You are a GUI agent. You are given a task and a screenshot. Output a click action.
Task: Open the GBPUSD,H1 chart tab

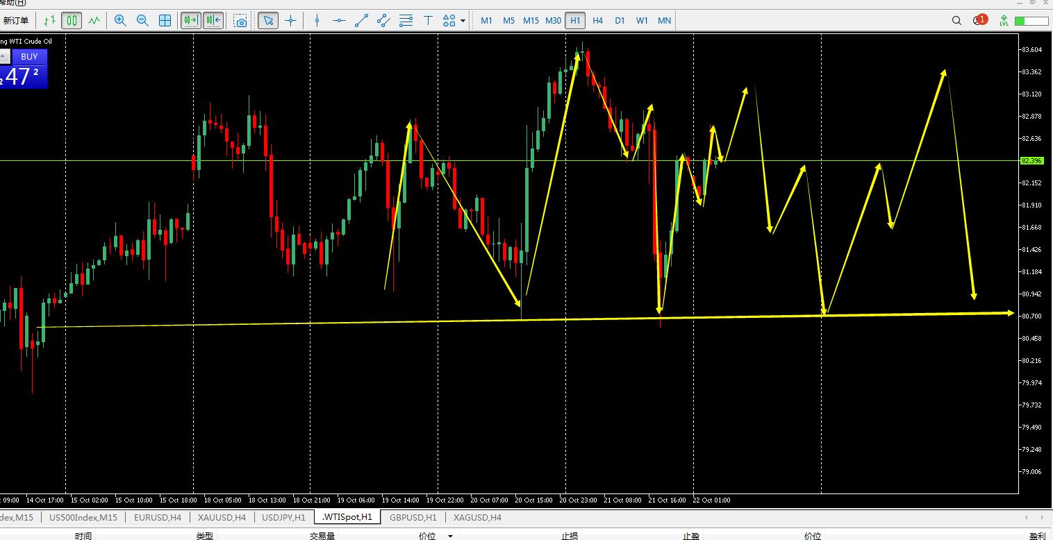click(x=413, y=517)
